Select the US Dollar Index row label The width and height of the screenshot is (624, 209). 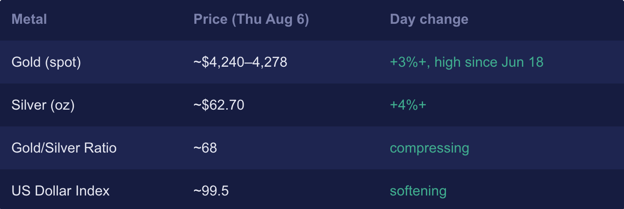click(60, 191)
